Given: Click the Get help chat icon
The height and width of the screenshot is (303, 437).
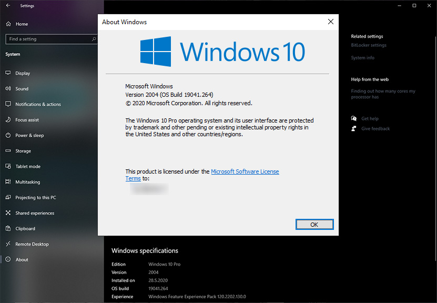Looking at the screenshot, I should pyautogui.click(x=354, y=118).
